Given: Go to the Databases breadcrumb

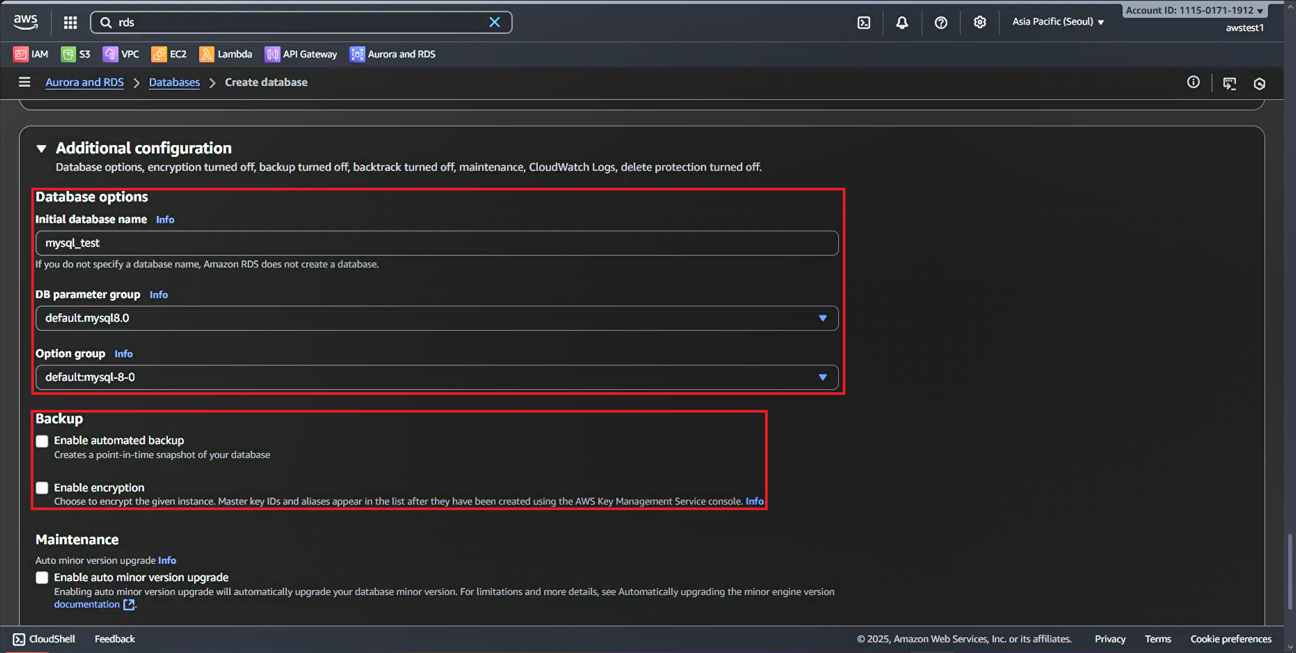Looking at the screenshot, I should pos(174,82).
